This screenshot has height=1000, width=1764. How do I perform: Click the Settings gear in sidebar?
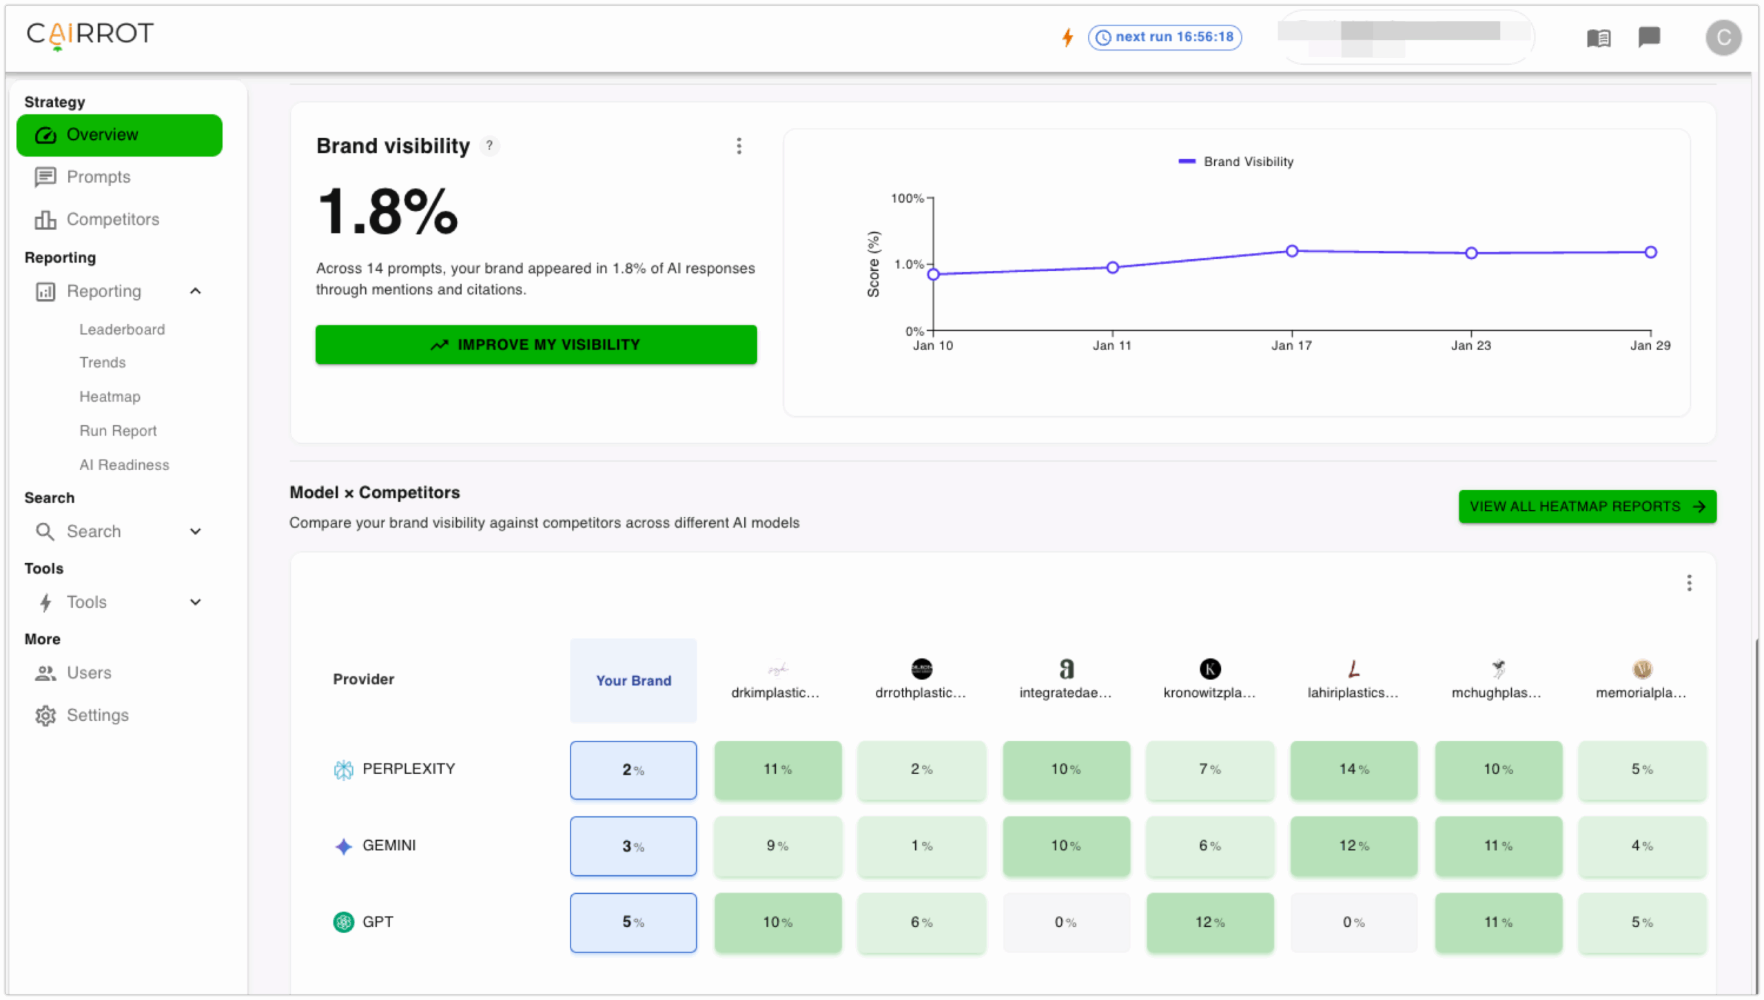pos(45,715)
